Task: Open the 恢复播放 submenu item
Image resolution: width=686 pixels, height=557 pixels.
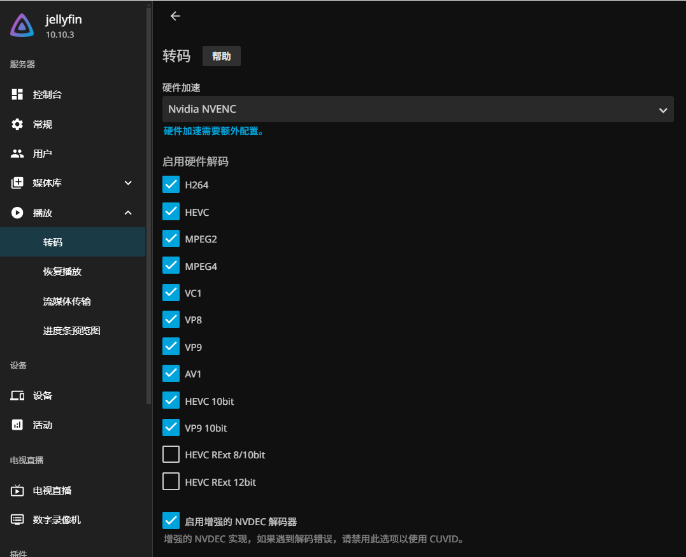Action: (73, 272)
